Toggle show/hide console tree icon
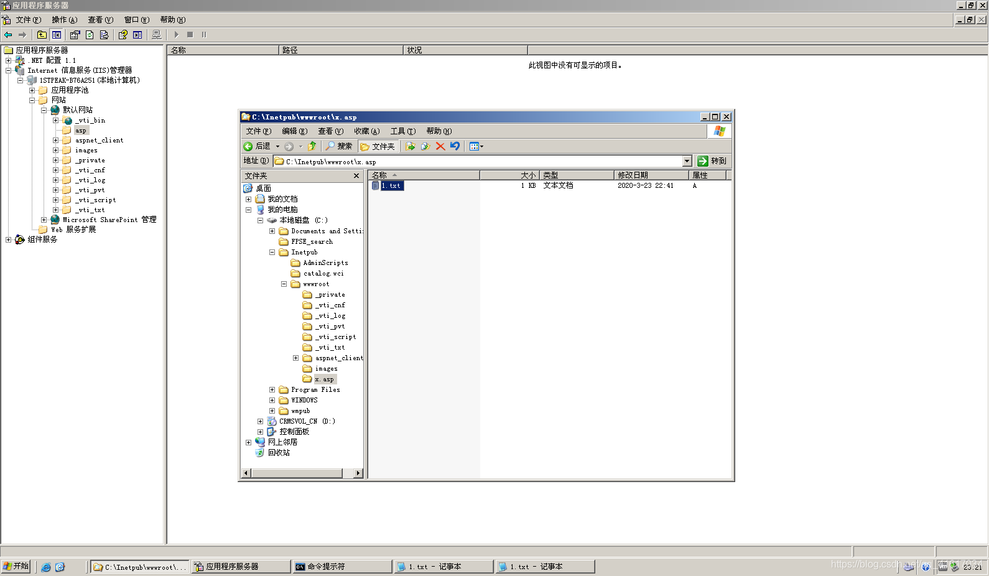This screenshot has width=989, height=576. (57, 35)
